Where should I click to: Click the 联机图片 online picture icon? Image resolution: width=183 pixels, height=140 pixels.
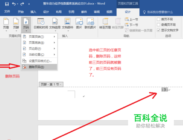[90, 21]
